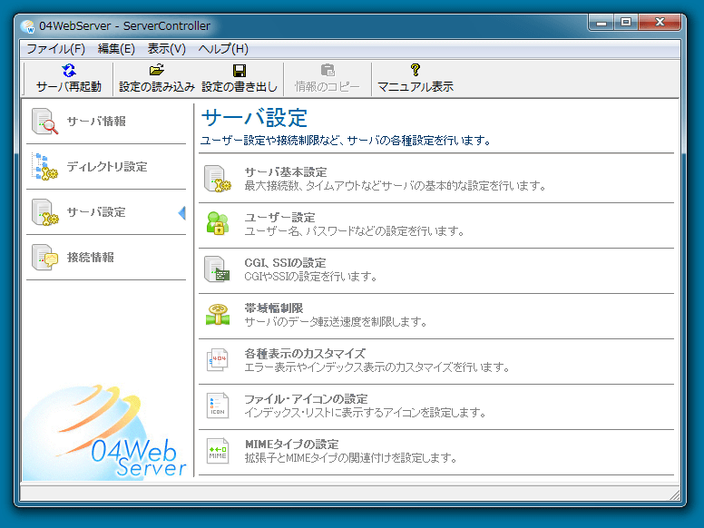Image resolution: width=704 pixels, height=528 pixels.
Task: Click the サーバ基本設定 document-wrench icon
Action: click(x=218, y=179)
